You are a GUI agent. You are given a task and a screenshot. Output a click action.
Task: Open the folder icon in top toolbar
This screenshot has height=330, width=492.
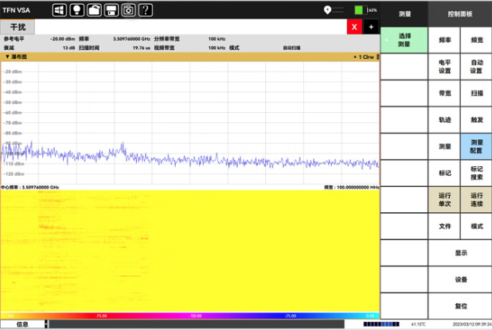94,10
